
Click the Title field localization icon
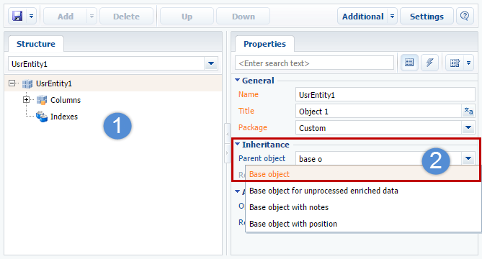[468, 111]
